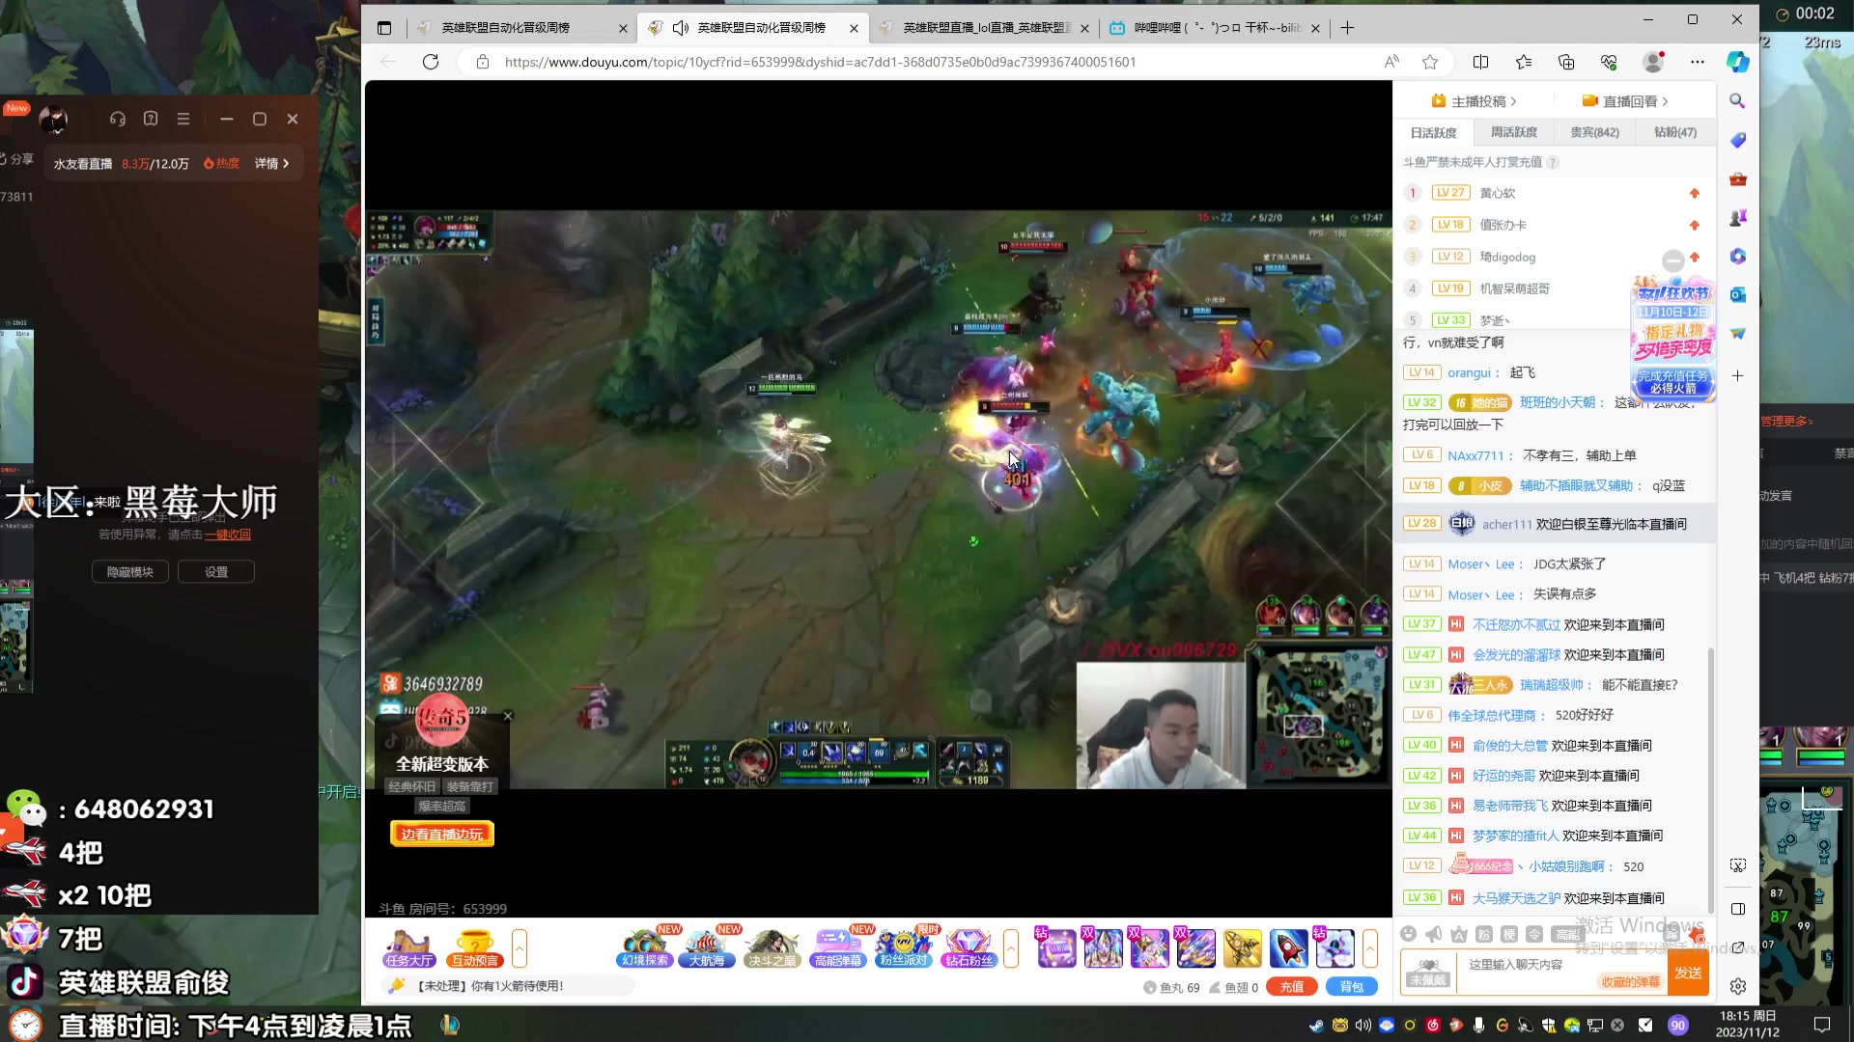
Task: Expand the activities panel arrow after 互动预言
Action: coord(520,947)
